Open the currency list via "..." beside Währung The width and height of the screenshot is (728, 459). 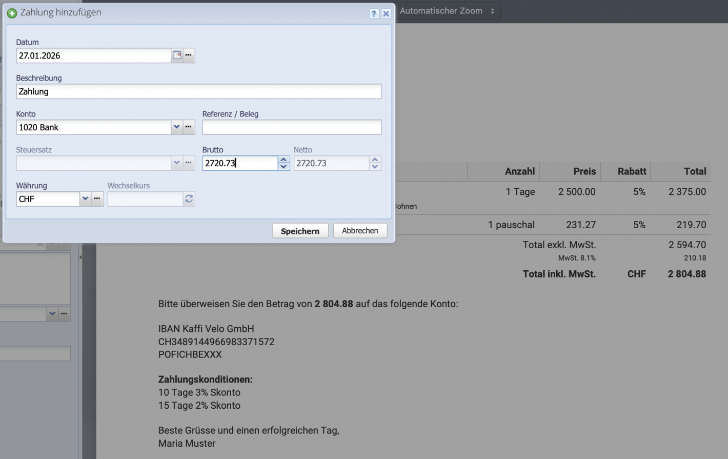coord(97,199)
